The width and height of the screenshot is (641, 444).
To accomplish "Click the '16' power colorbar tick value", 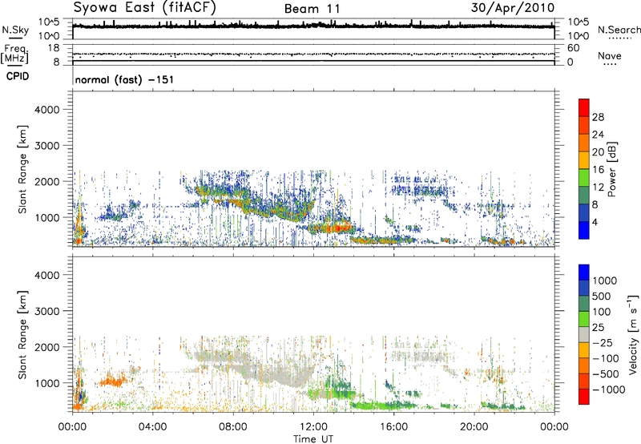I will (598, 170).
